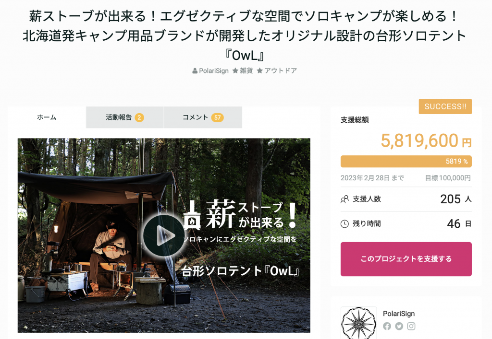Open the コメント tab
492x339 pixels.
(x=203, y=117)
